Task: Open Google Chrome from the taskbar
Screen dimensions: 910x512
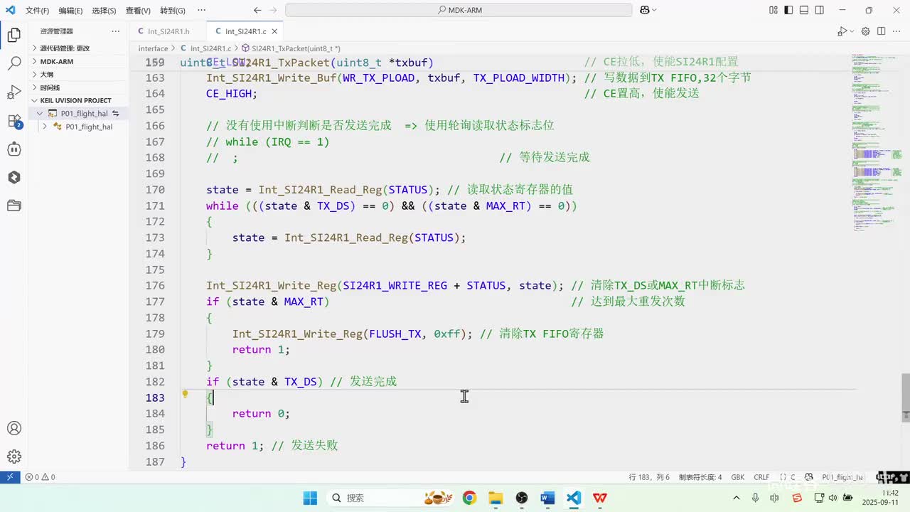Action: point(469,498)
